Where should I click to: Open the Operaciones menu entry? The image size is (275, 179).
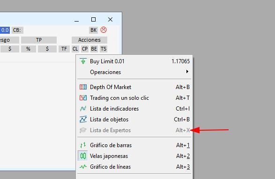[x=134, y=72]
